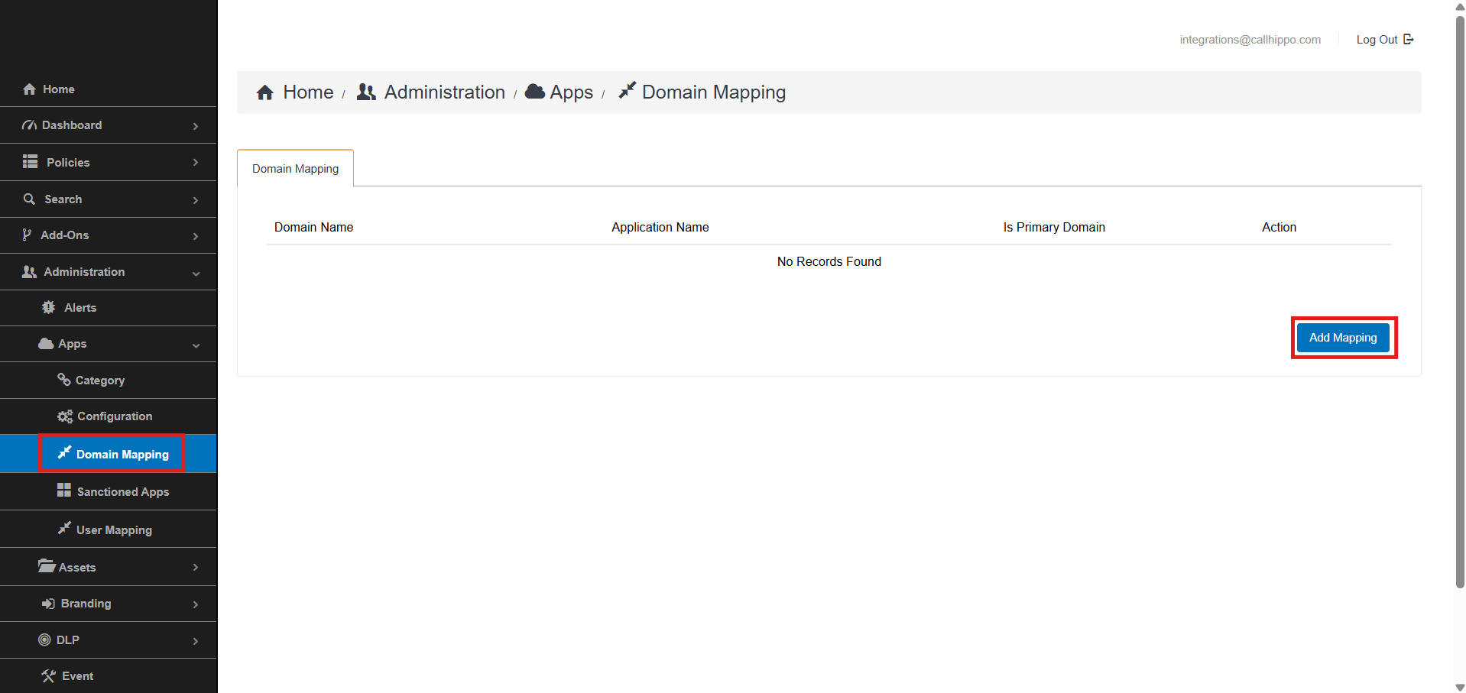
Task: Click the Domain Name column header
Action: click(313, 227)
